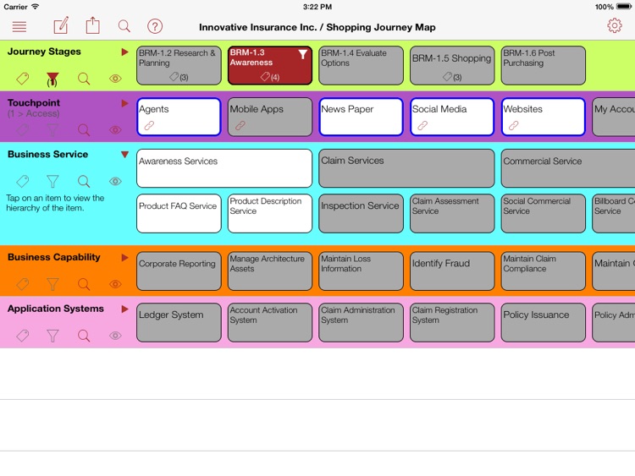Image resolution: width=635 pixels, height=476 pixels.
Task: Tap the search icon in Business Capability
Action: (84, 284)
